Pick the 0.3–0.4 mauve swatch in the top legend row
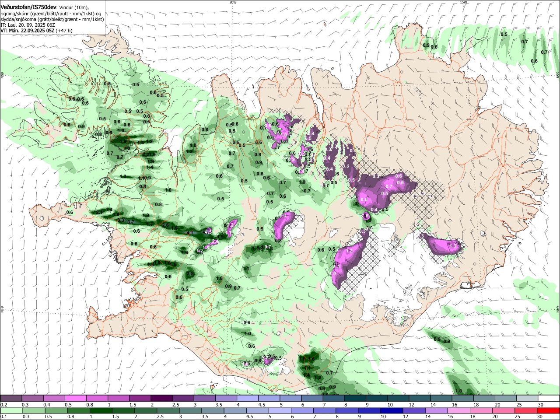560x420 pixels. click(32, 398)
